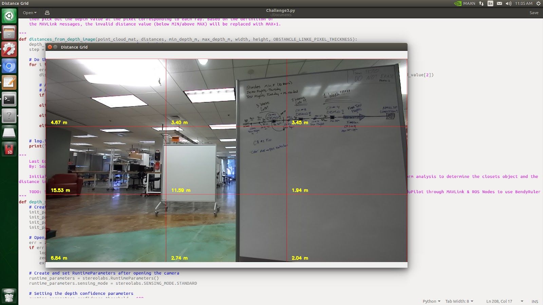Viewport: 543px width, 305px height.
Task: Launch the system settings wrench icon
Action: [x=9, y=49]
